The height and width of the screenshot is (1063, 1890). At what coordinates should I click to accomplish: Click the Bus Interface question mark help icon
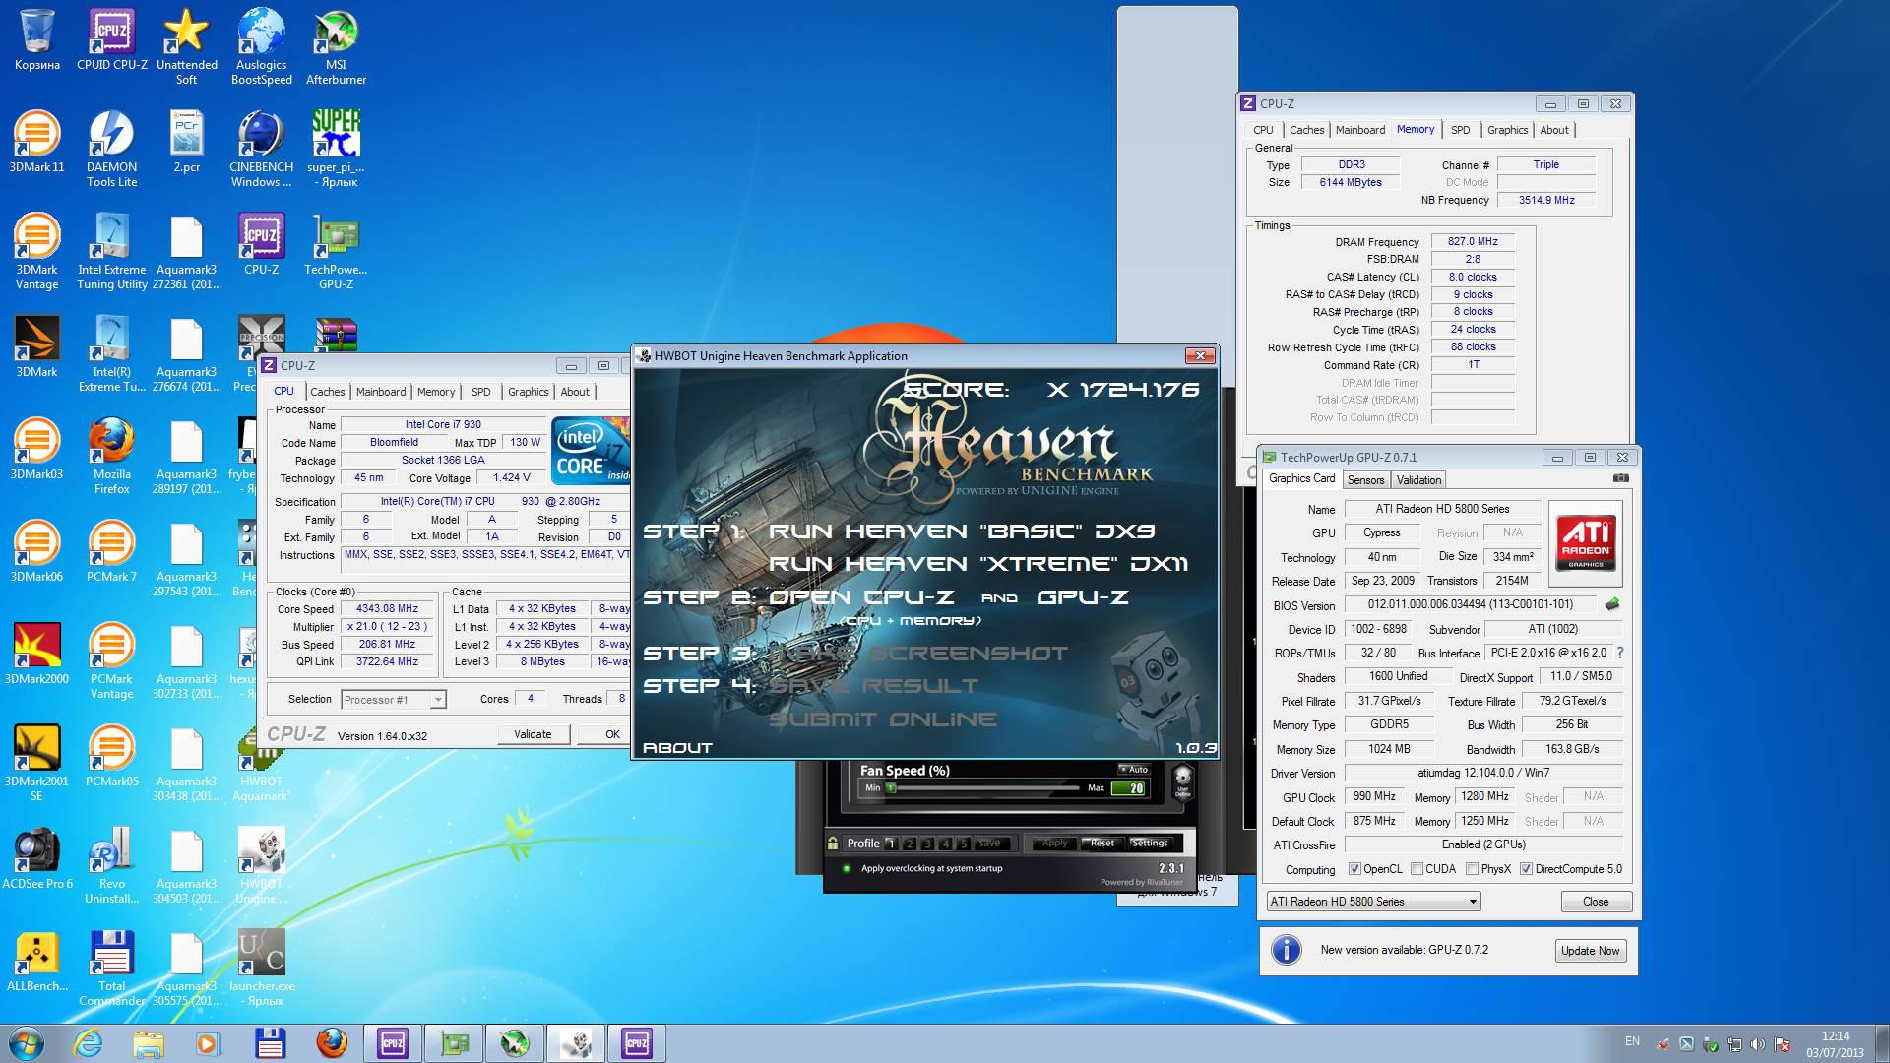click(1620, 653)
